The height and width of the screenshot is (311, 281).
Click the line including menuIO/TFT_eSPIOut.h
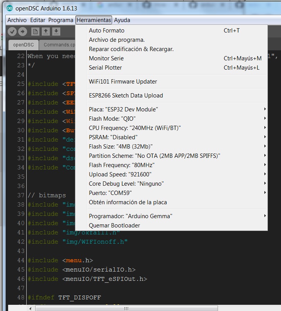(87, 279)
